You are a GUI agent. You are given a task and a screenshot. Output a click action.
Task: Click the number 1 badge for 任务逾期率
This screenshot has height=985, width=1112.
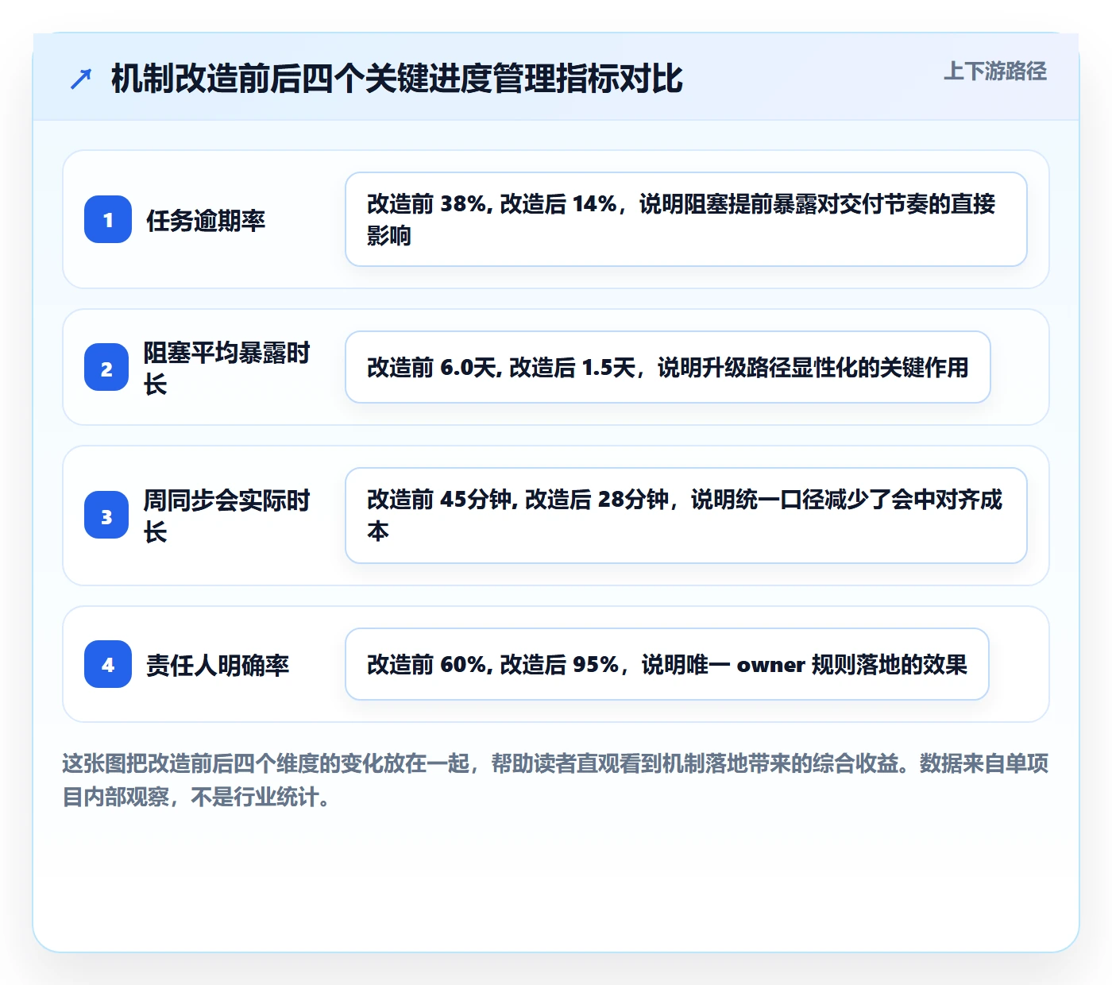pyautogui.click(x=108, y=219)
